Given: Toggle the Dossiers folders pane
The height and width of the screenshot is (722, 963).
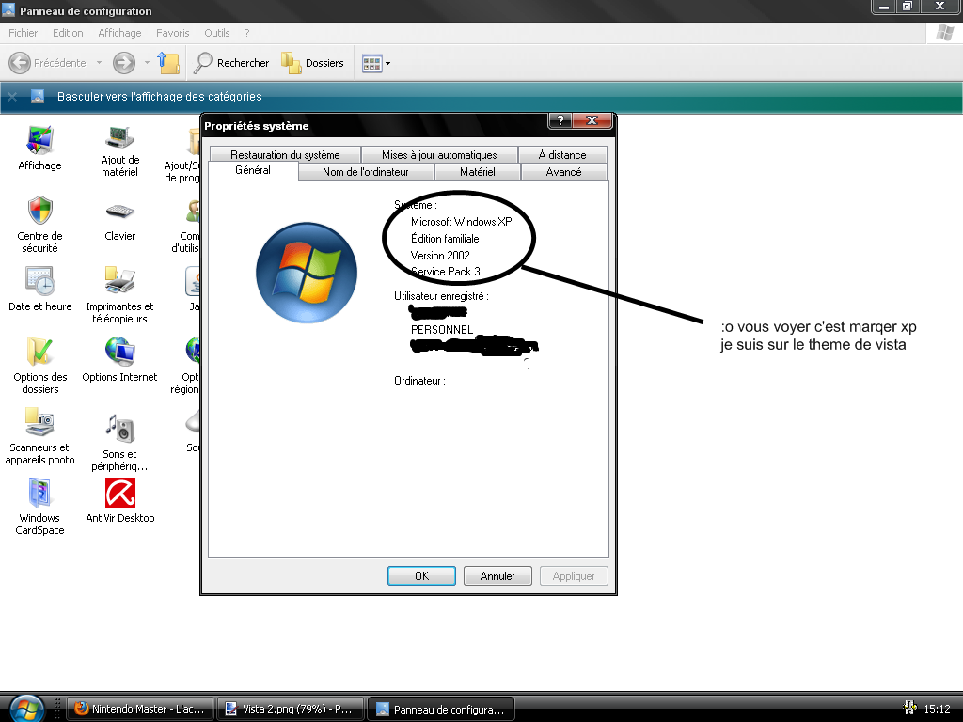Looking at the screenshot, I should [312, 63].
